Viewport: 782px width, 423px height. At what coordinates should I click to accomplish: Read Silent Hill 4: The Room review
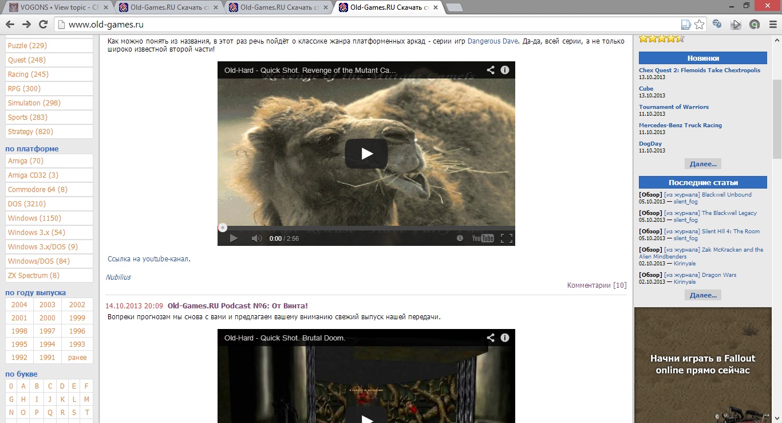click(x=731, y=232)
